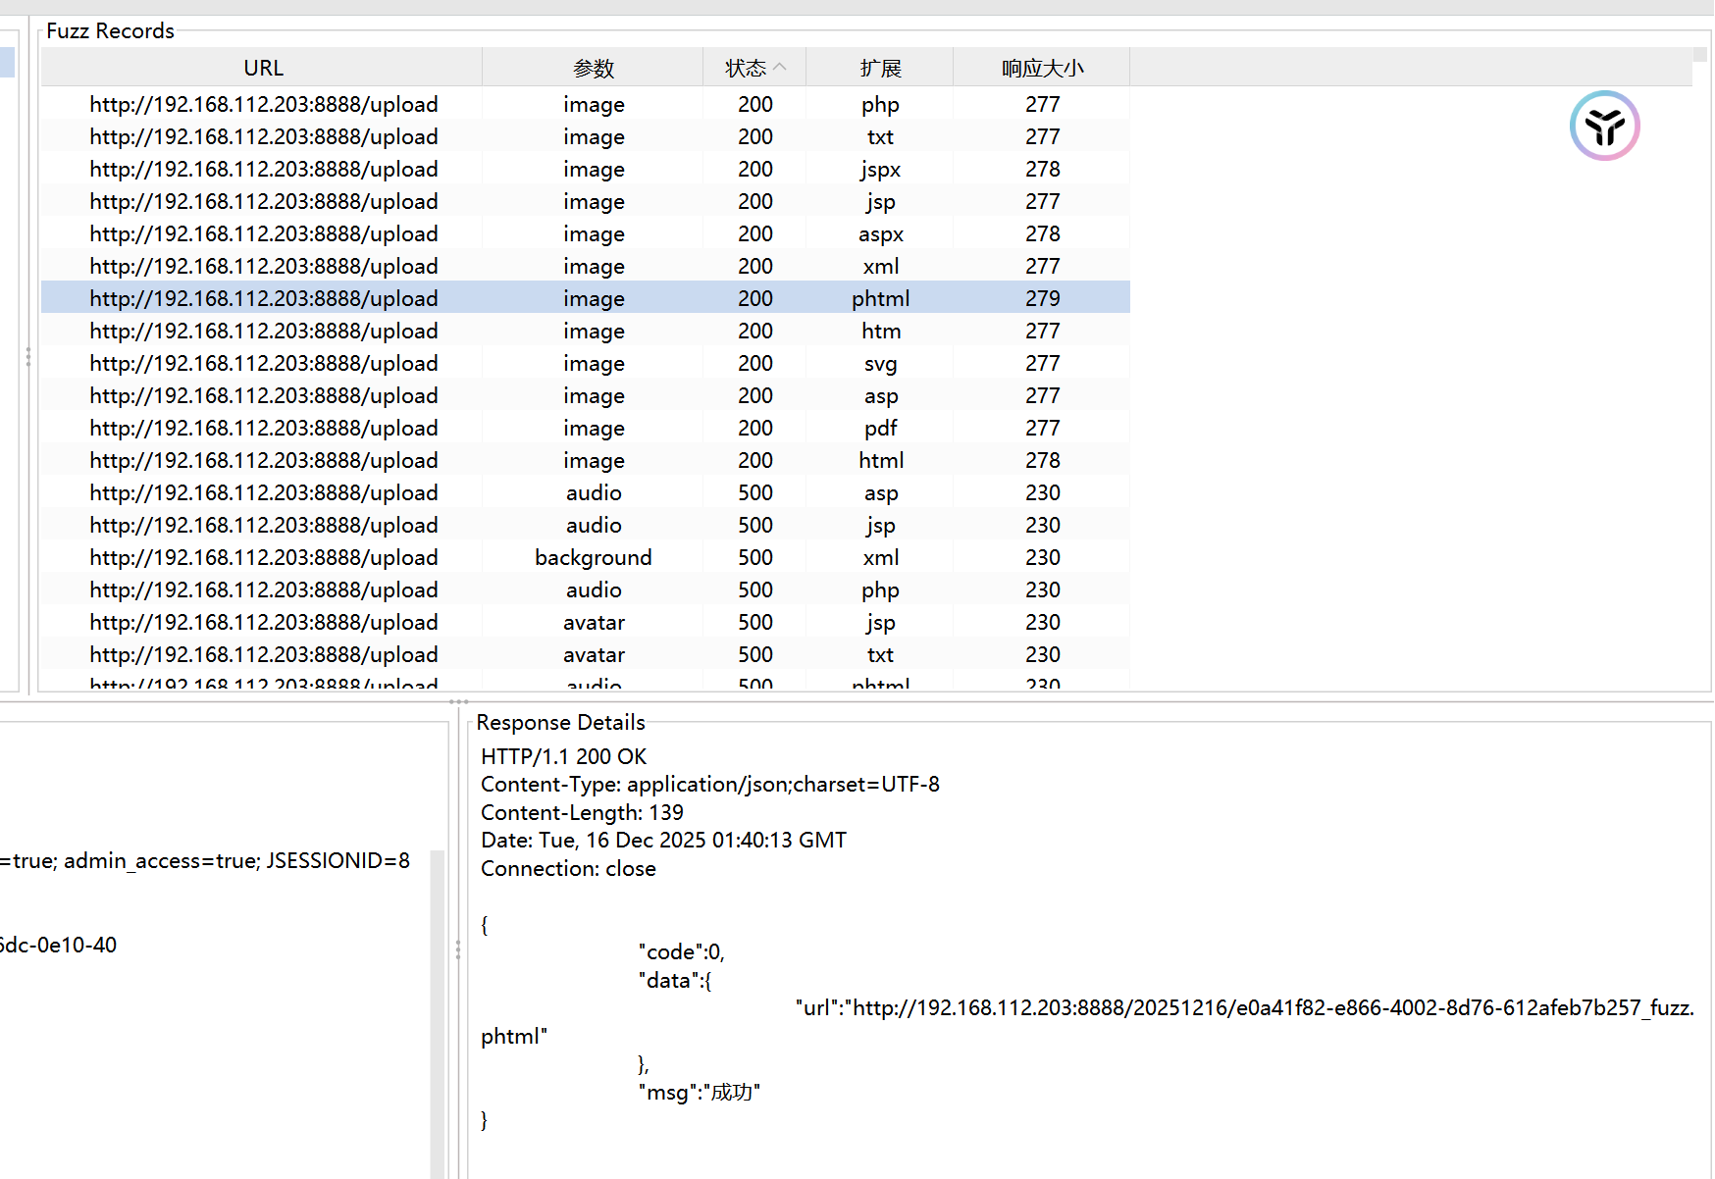Click the splitter handle left of Fuzz Records

pyautogui.click(x=28, y=357)
